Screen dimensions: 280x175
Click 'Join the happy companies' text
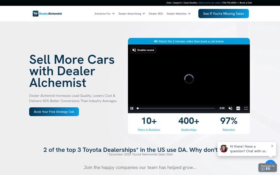pyautogui.click(x=140, y=168)
